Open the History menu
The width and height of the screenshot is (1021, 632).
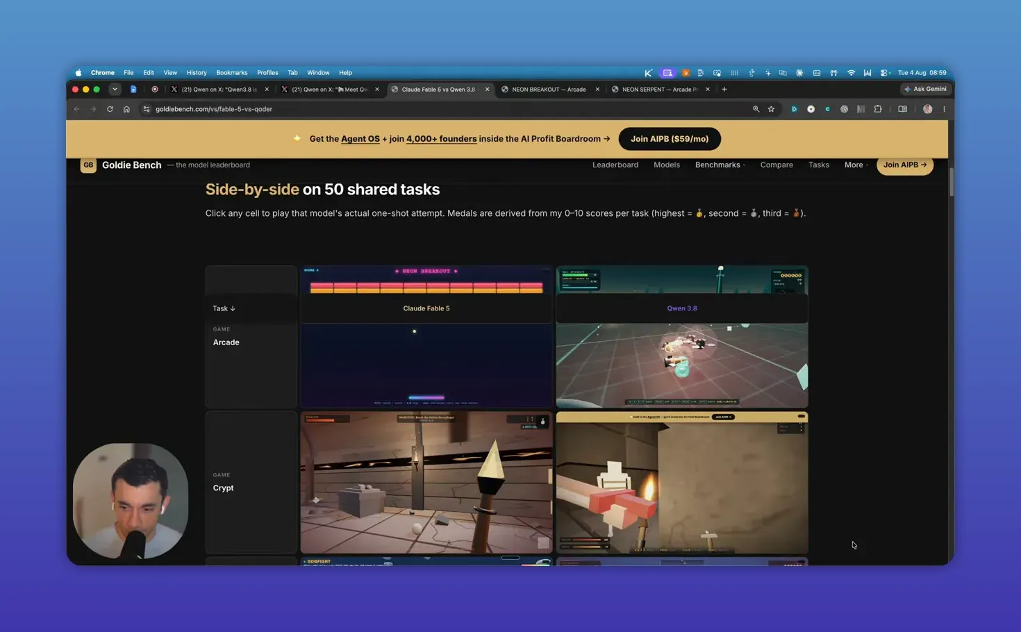tap(197, 72)
